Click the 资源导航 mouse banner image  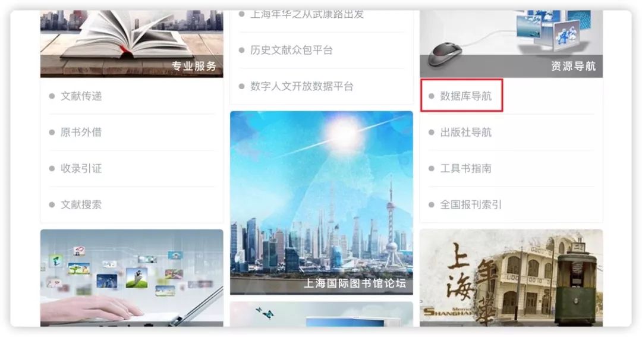pyautogui.click(x=511, y=44)
